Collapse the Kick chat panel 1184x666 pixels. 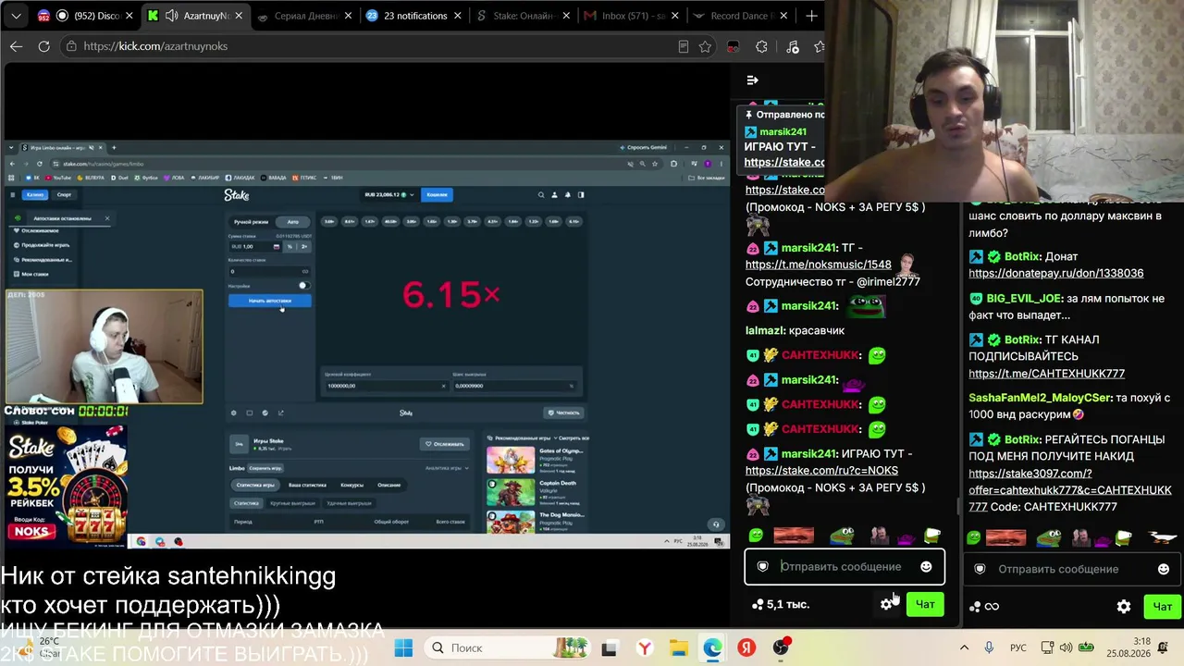point(752,80)
